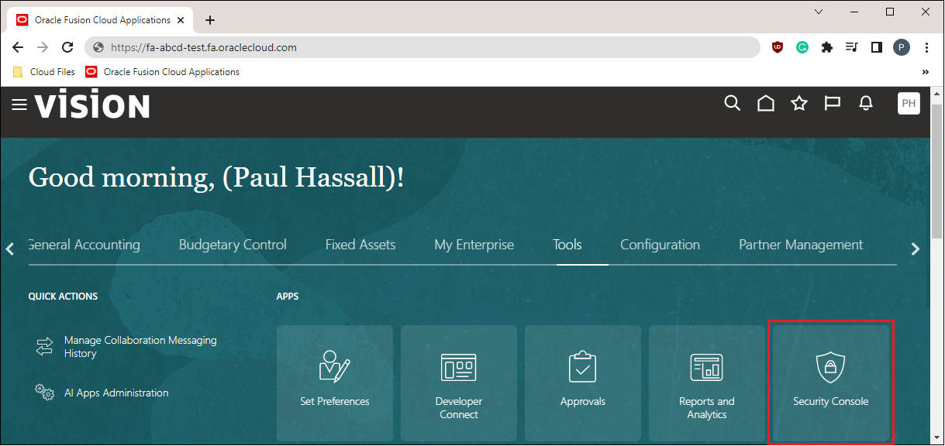This screenshot has height=446, width=945.
Task: Open the Configuration tab
Action: coord(660,245)
